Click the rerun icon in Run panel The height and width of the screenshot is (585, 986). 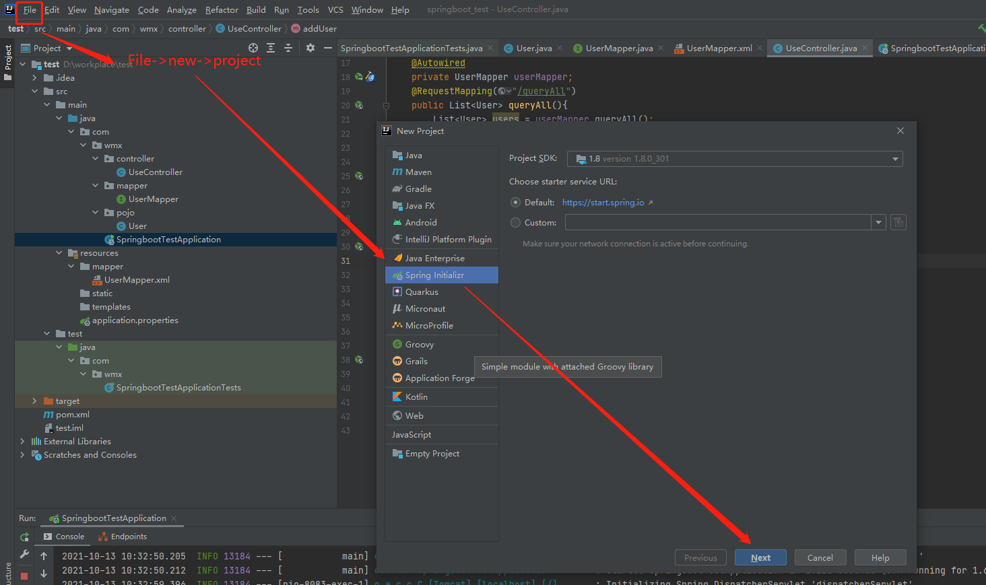[25, 537]
